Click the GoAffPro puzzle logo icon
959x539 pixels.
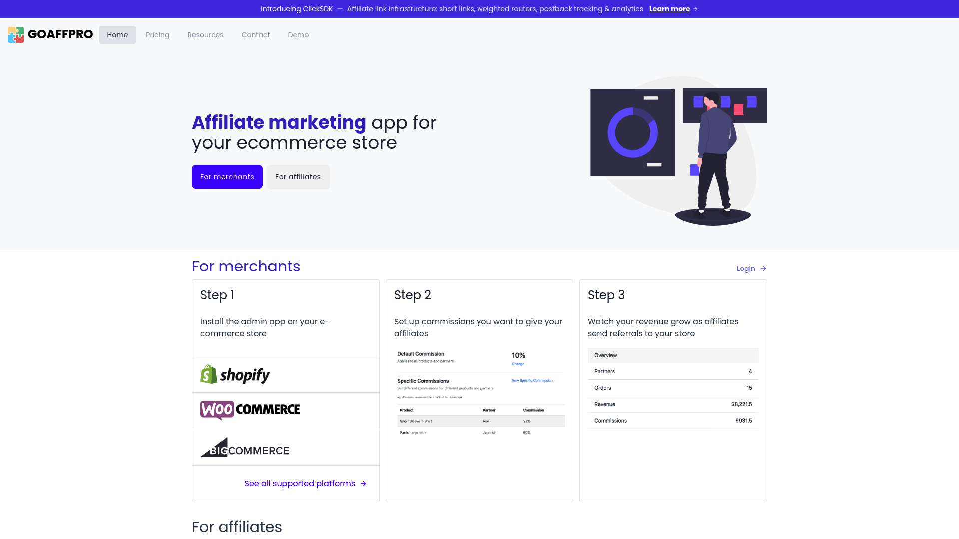pyautogui.click(x=16, y=35)
